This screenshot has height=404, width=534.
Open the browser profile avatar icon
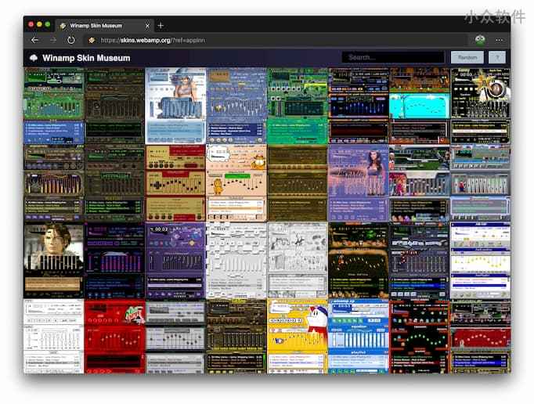click(x=480, y=40)
